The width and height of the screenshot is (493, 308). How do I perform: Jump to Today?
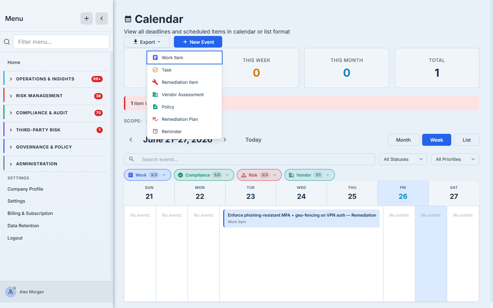tap(253, 140)
